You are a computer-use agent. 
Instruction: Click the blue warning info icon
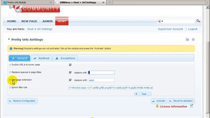coord(11,49)
